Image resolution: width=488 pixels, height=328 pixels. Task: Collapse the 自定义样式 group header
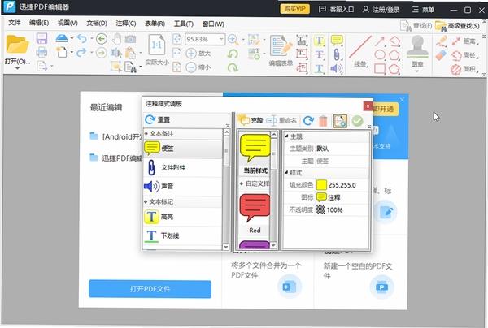click(x=242, y=183)
